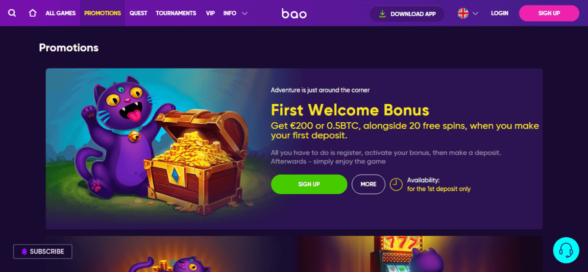Image resolution: width=588 pixels, height=272 pixels.
Task: Click green Sign Up welcome bonus button
Action: pyautogui.click(x=309, y=184)
